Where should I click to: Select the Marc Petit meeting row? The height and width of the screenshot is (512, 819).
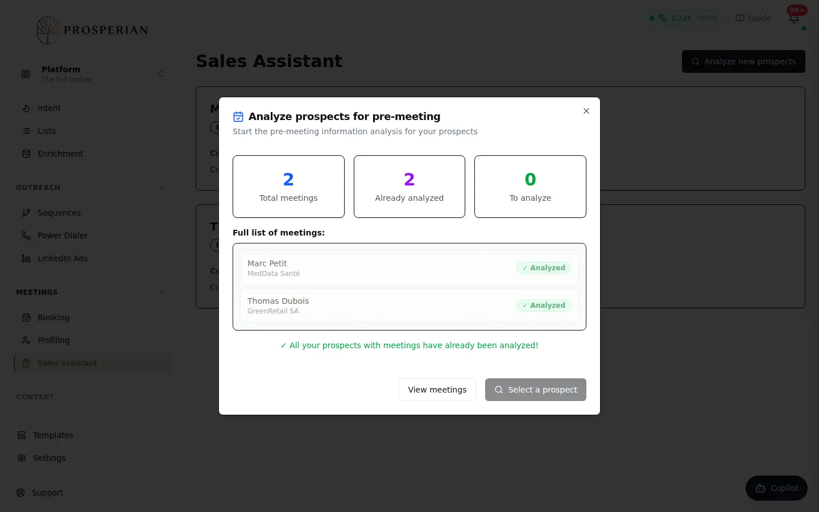click(x=409, y=268)
